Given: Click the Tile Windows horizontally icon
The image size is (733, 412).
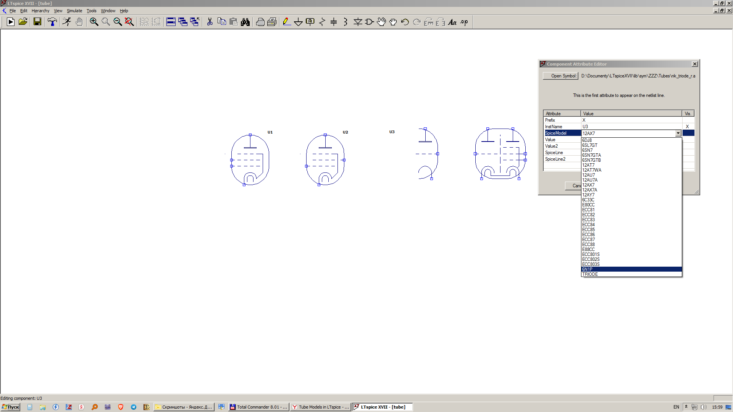Looking at the screenshot, I should click(x=171, y=22).
